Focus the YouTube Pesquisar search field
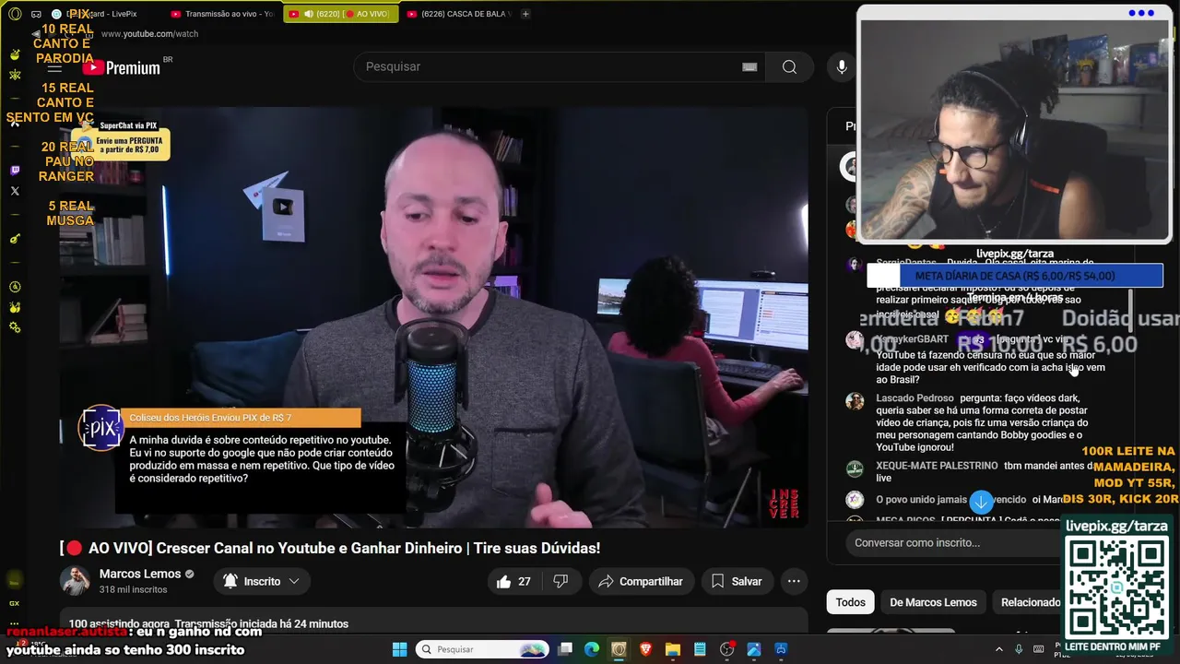The width and height of the screenshot is (1180, 664). click(559, 66)
